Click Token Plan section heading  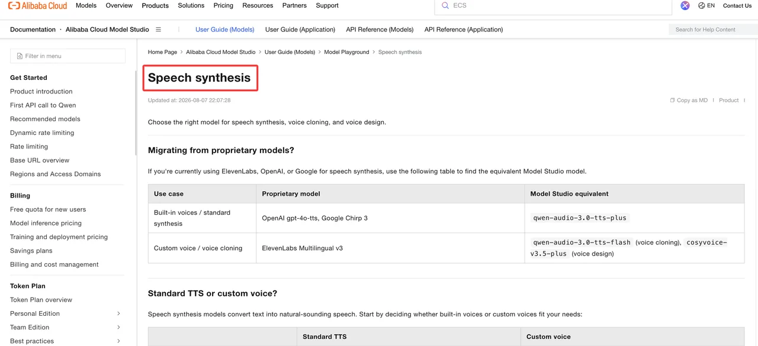click(28, 286)
